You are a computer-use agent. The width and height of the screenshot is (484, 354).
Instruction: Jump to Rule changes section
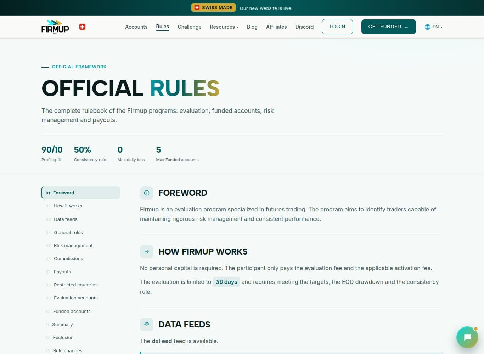coord(81,350)
